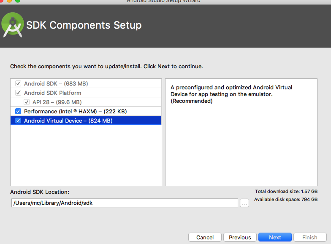The image size is (331, 244).
Task: Click the yellow window minimize button
Action: pyautogui.click(x=9, y=1)
